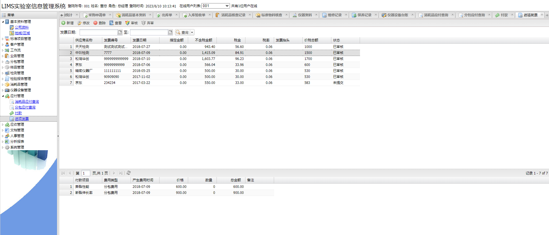Open the 分包应付查询 link in sidebar
549x235 pixels.
(x=25, y=107)
